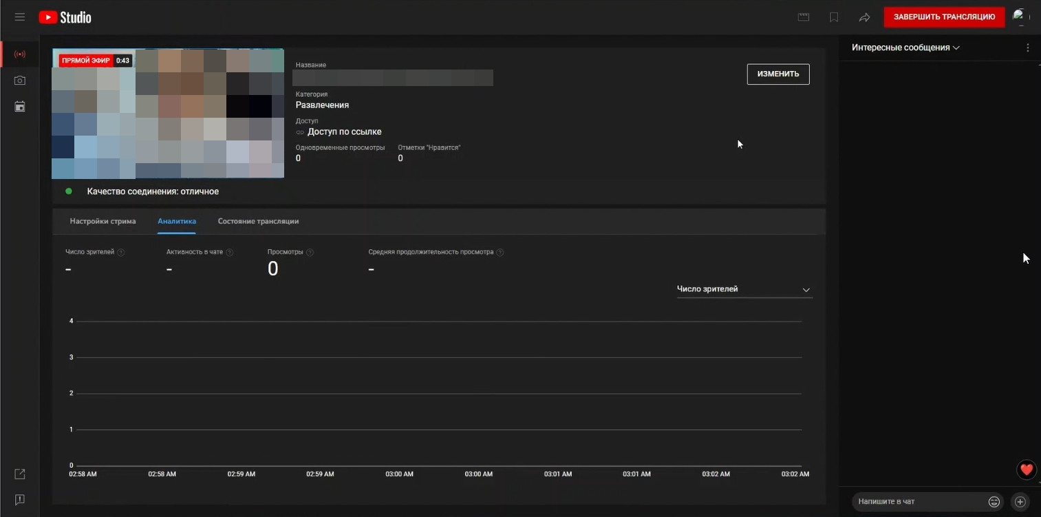Image resolution: width=1041 pixels, height=517 pixels.
Task: Open the emoji picker in chat
Action: pos(994,502)
